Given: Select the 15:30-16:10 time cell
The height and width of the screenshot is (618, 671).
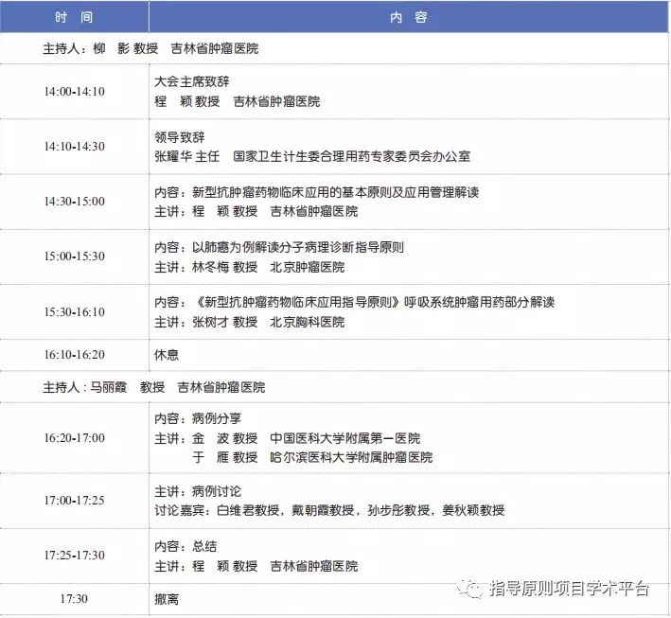Looking at the screenshot, I should pos(74,311).
